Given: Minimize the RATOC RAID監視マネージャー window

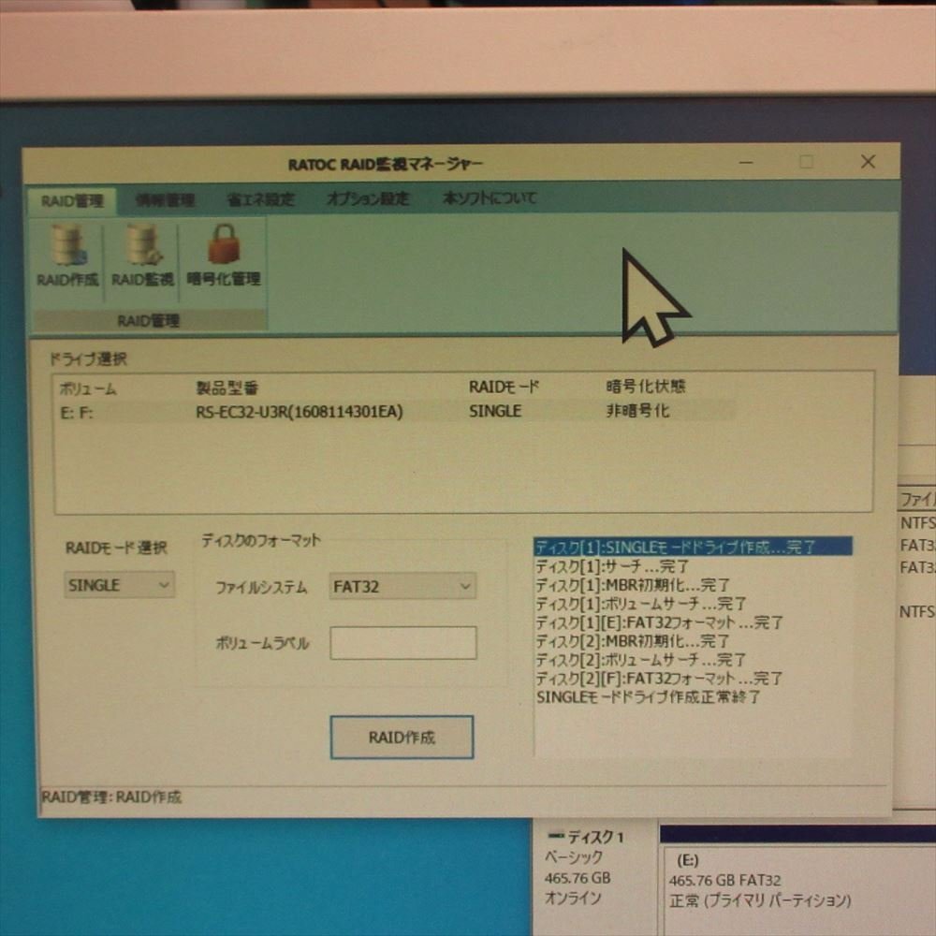Looking at the screenshot, I should [x=746, y=162].
